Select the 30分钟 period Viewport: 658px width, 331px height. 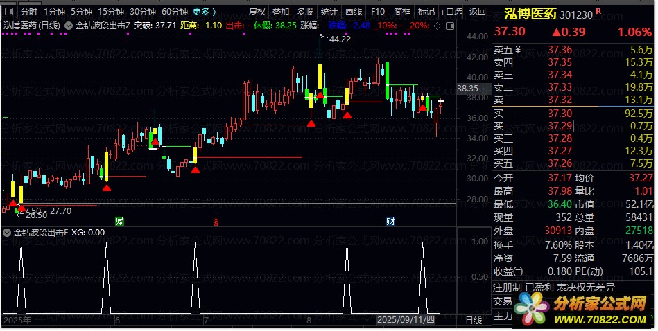143,12
